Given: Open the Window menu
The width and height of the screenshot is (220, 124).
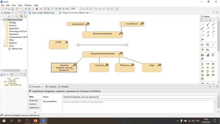Looking at the screenshot, I should [x=28, y=5].
